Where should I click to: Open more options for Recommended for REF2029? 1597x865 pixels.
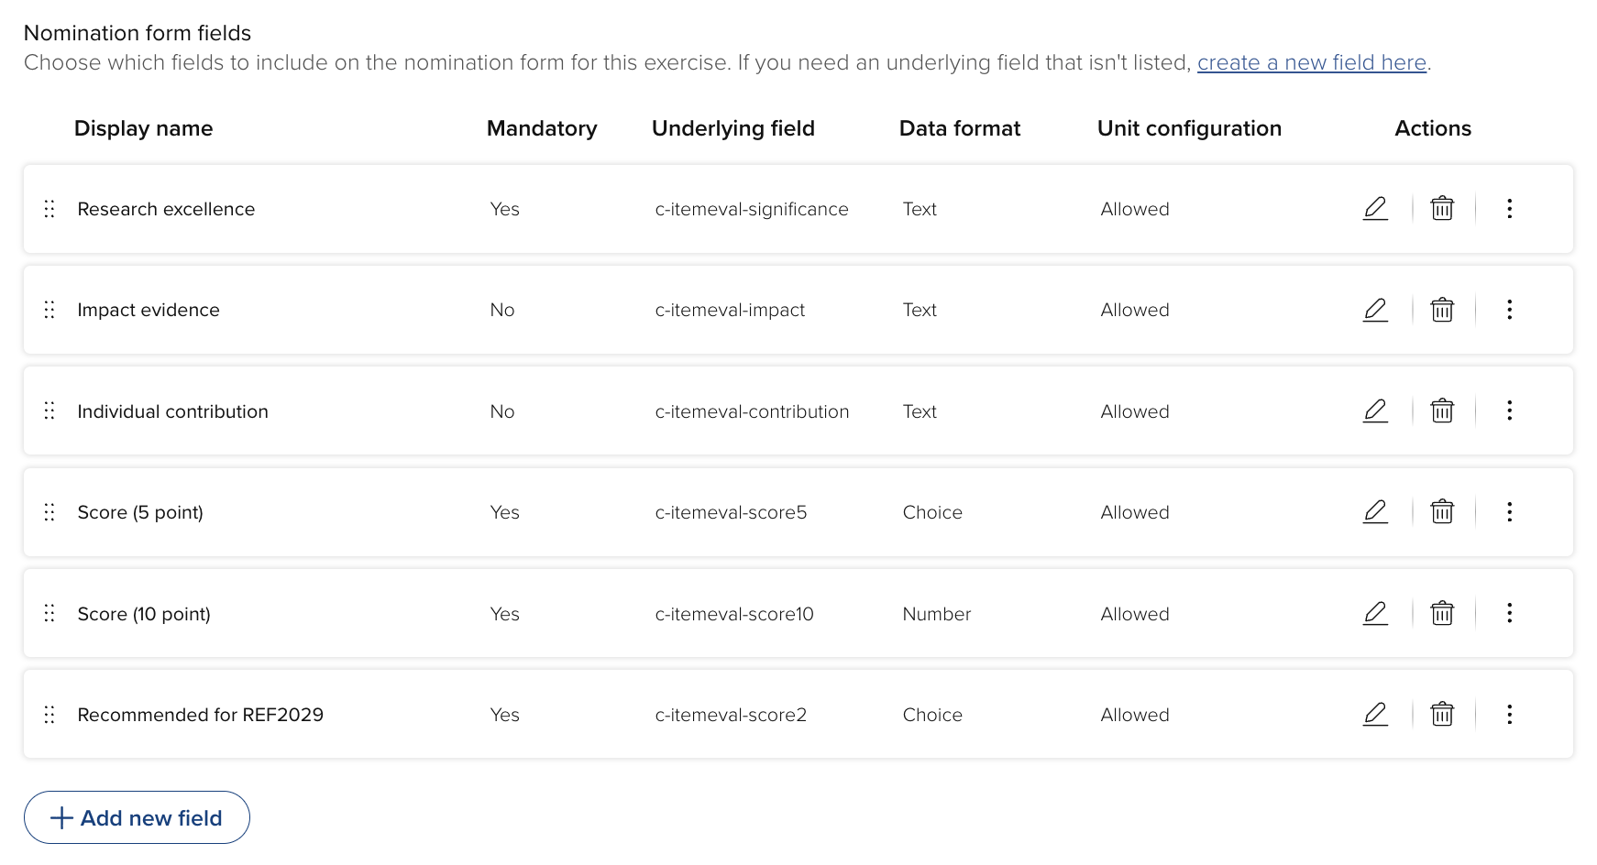[1509, 715]
